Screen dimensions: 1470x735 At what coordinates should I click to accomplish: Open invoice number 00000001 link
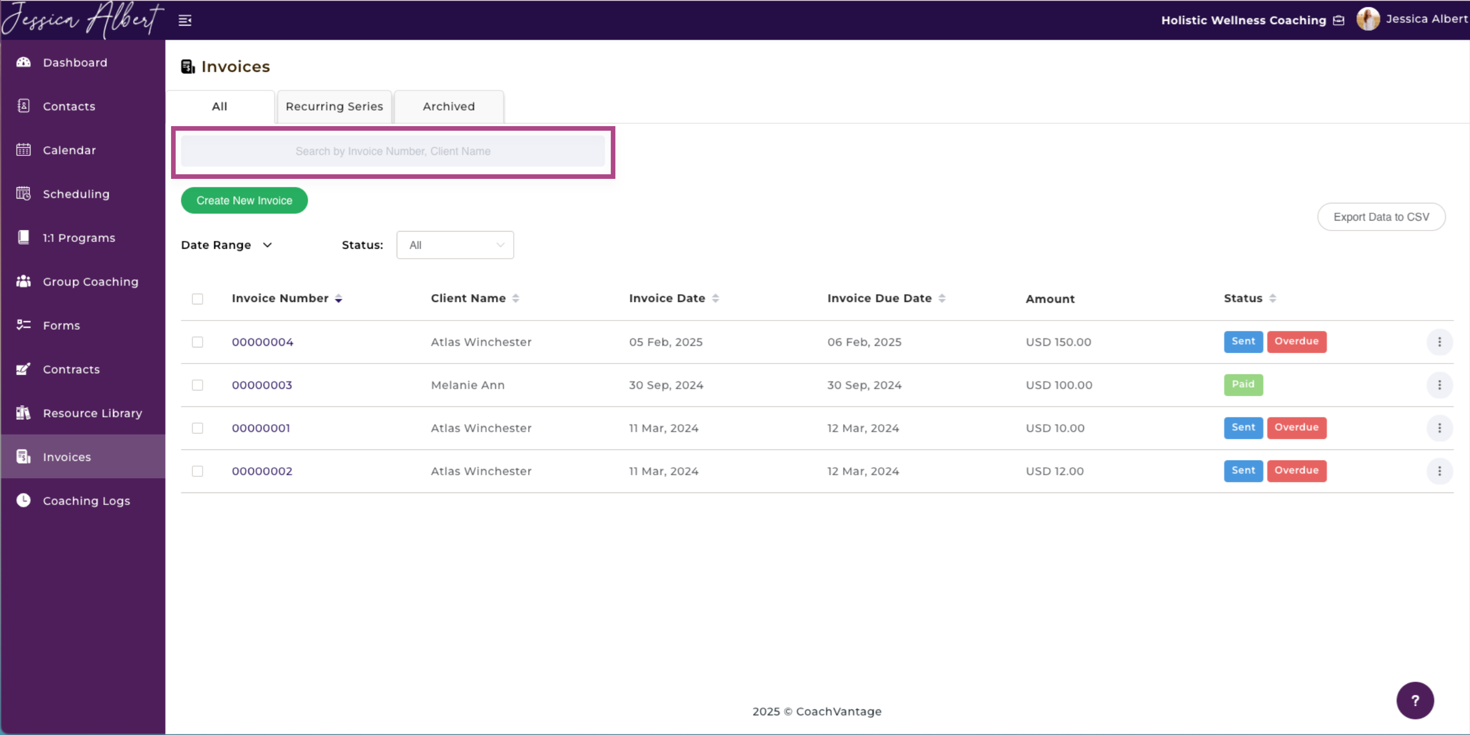coord(261,428)
